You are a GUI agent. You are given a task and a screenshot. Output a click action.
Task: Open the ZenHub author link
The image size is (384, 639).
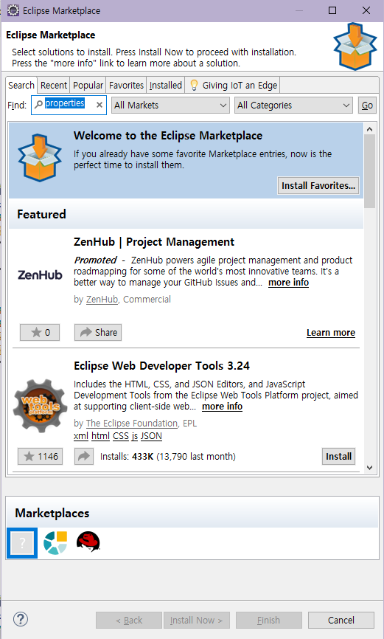click(102, 299)
